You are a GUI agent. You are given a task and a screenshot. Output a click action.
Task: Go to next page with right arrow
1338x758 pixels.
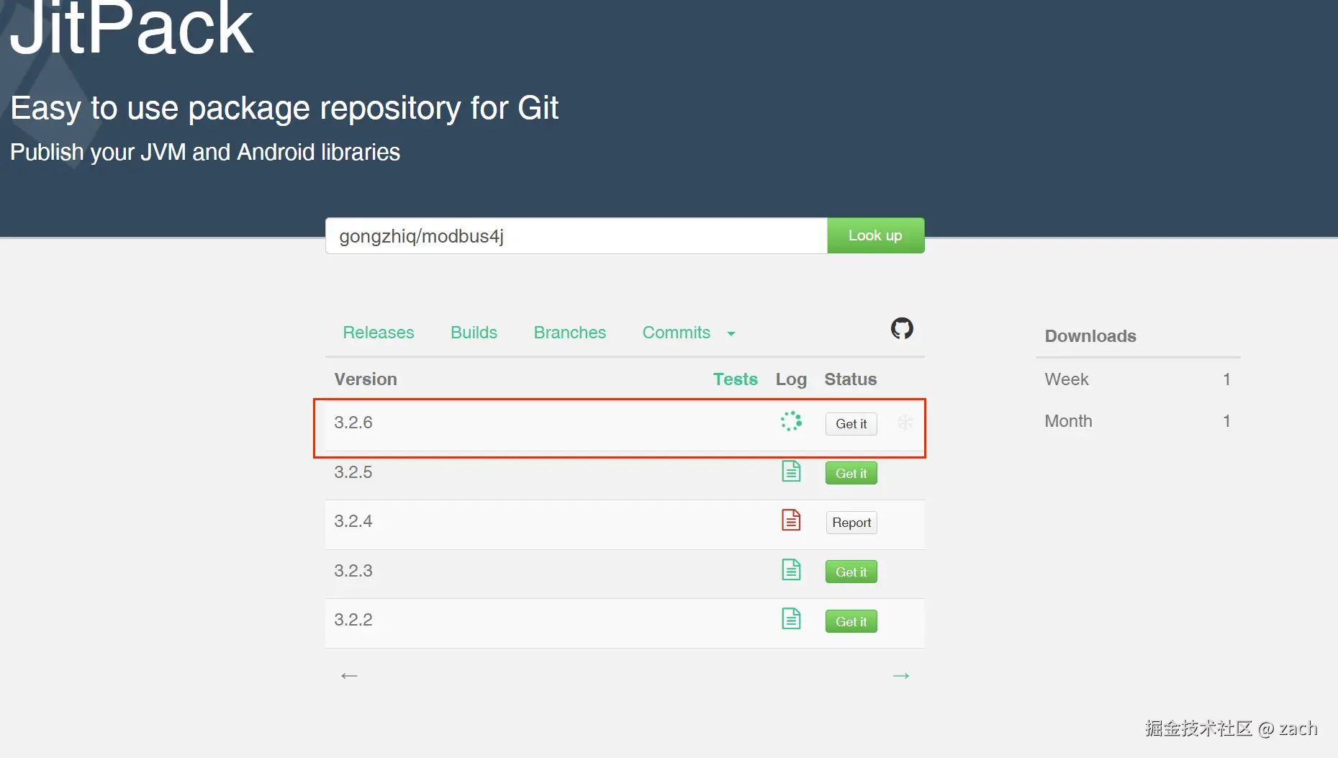(901, 675)
